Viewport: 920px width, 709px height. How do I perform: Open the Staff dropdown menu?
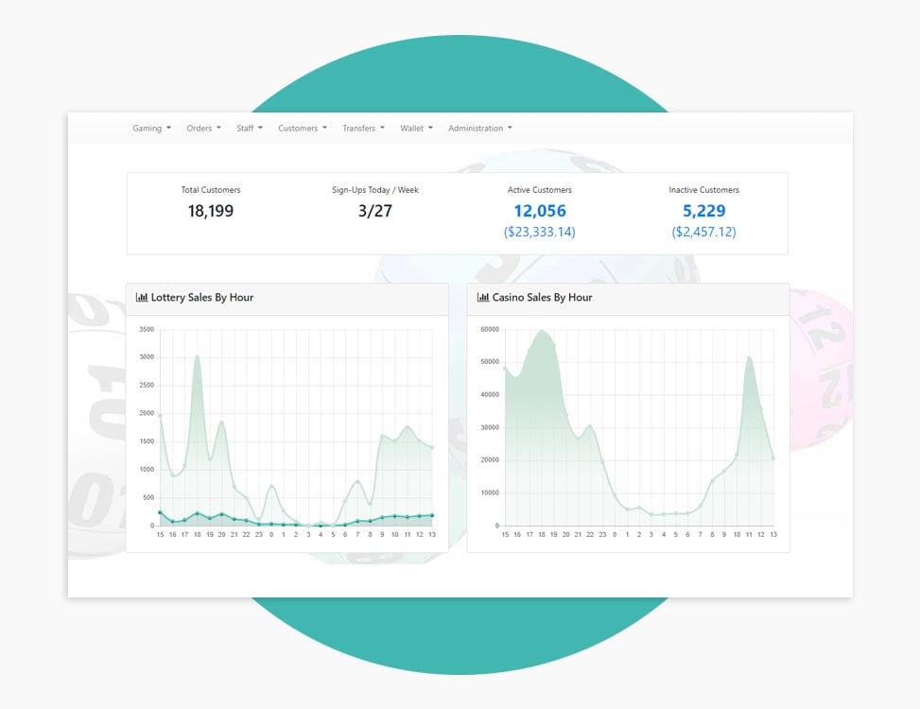[x=250, y=129]
